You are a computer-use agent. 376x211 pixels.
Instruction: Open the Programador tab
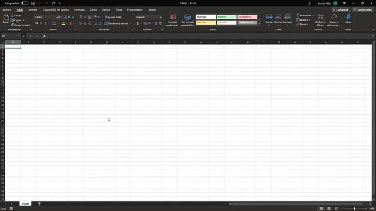point(135,10)
